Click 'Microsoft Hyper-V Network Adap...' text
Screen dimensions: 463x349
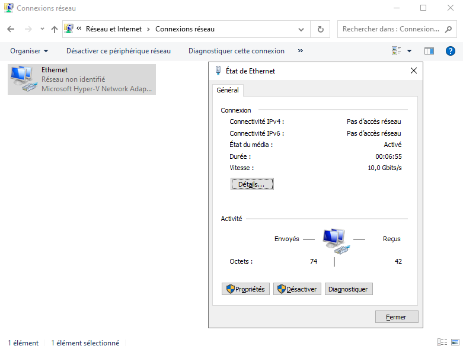97,89
